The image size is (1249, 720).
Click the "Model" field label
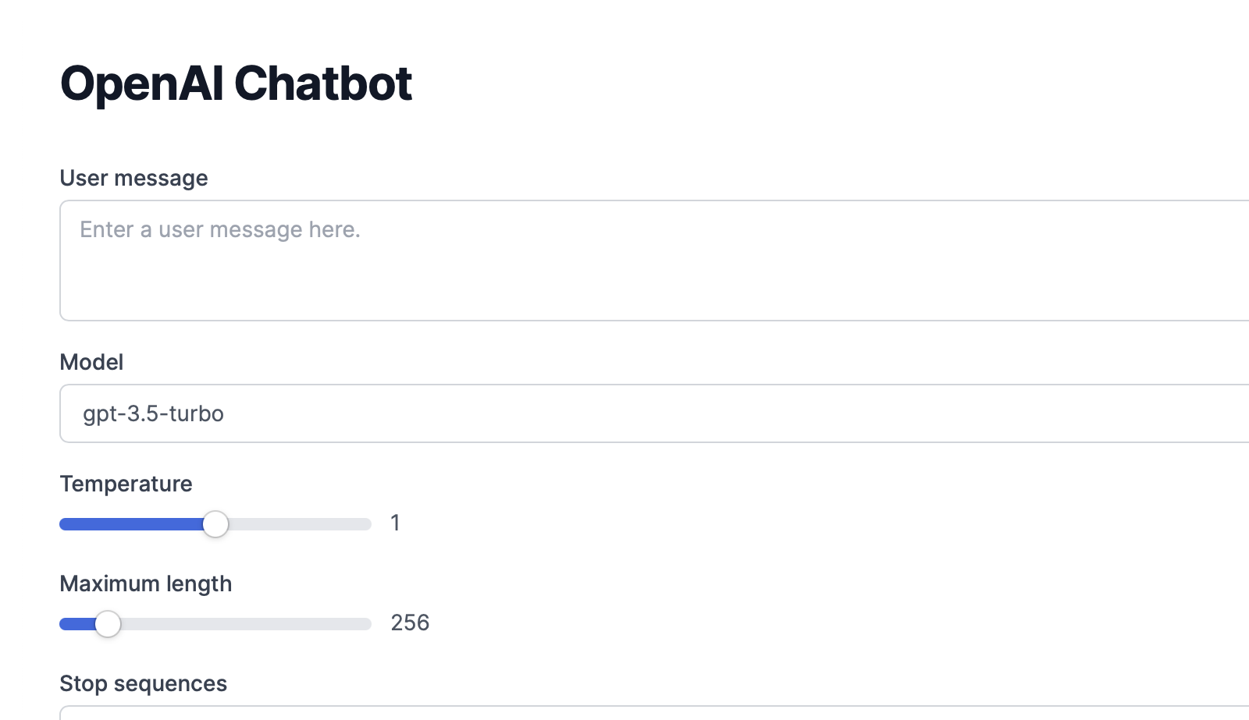click(x=91, y=362)
